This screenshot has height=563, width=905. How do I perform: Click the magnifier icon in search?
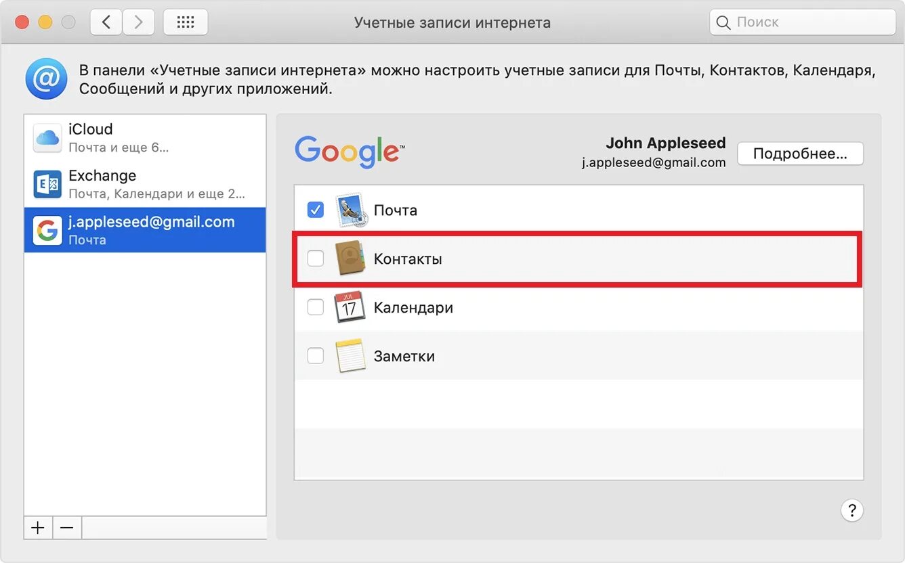pos(723,22)
